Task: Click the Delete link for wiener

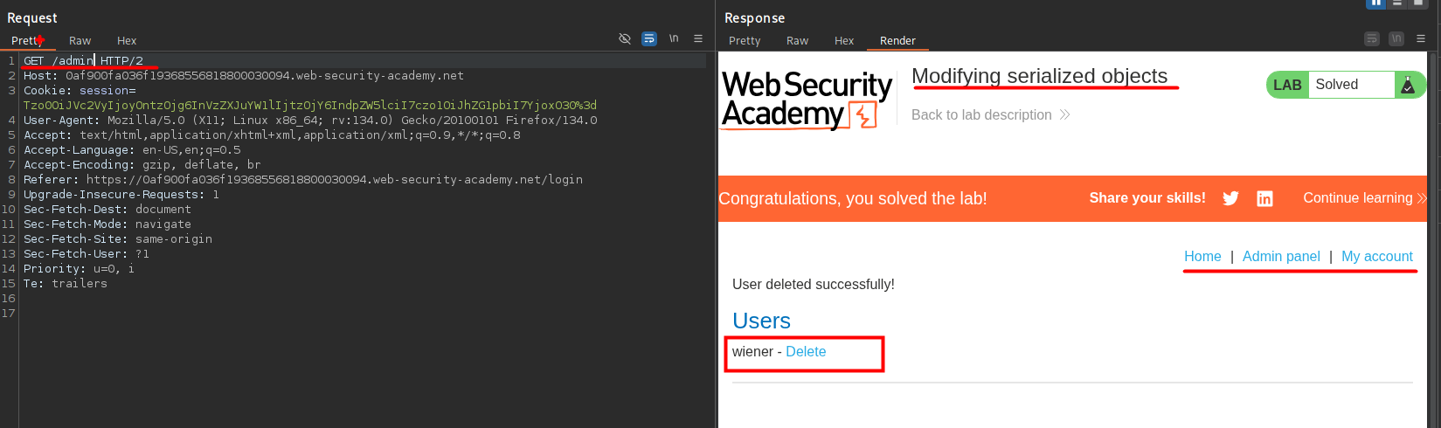Action: pos(806,352)
